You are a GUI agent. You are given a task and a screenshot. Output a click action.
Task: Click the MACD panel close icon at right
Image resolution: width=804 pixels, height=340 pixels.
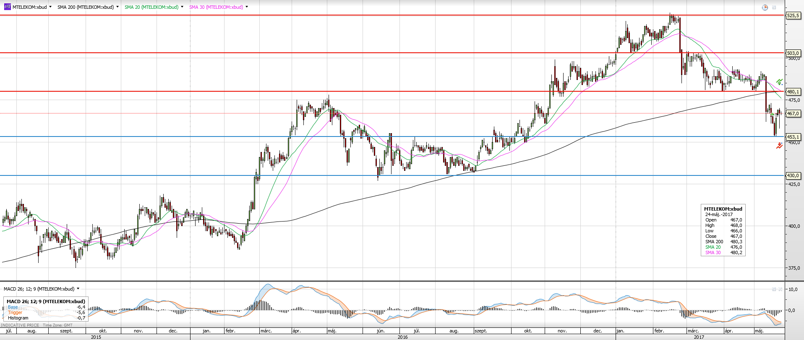[x=781, y=289]
